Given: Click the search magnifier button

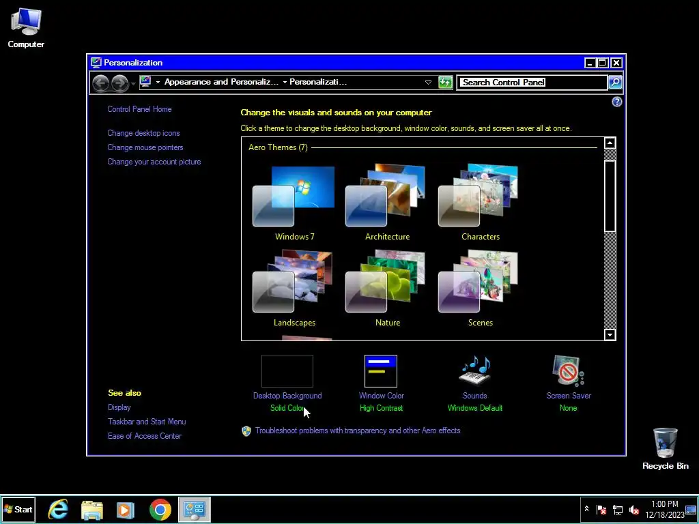Looking at the screenshot, I should click(x=615, y=82).
